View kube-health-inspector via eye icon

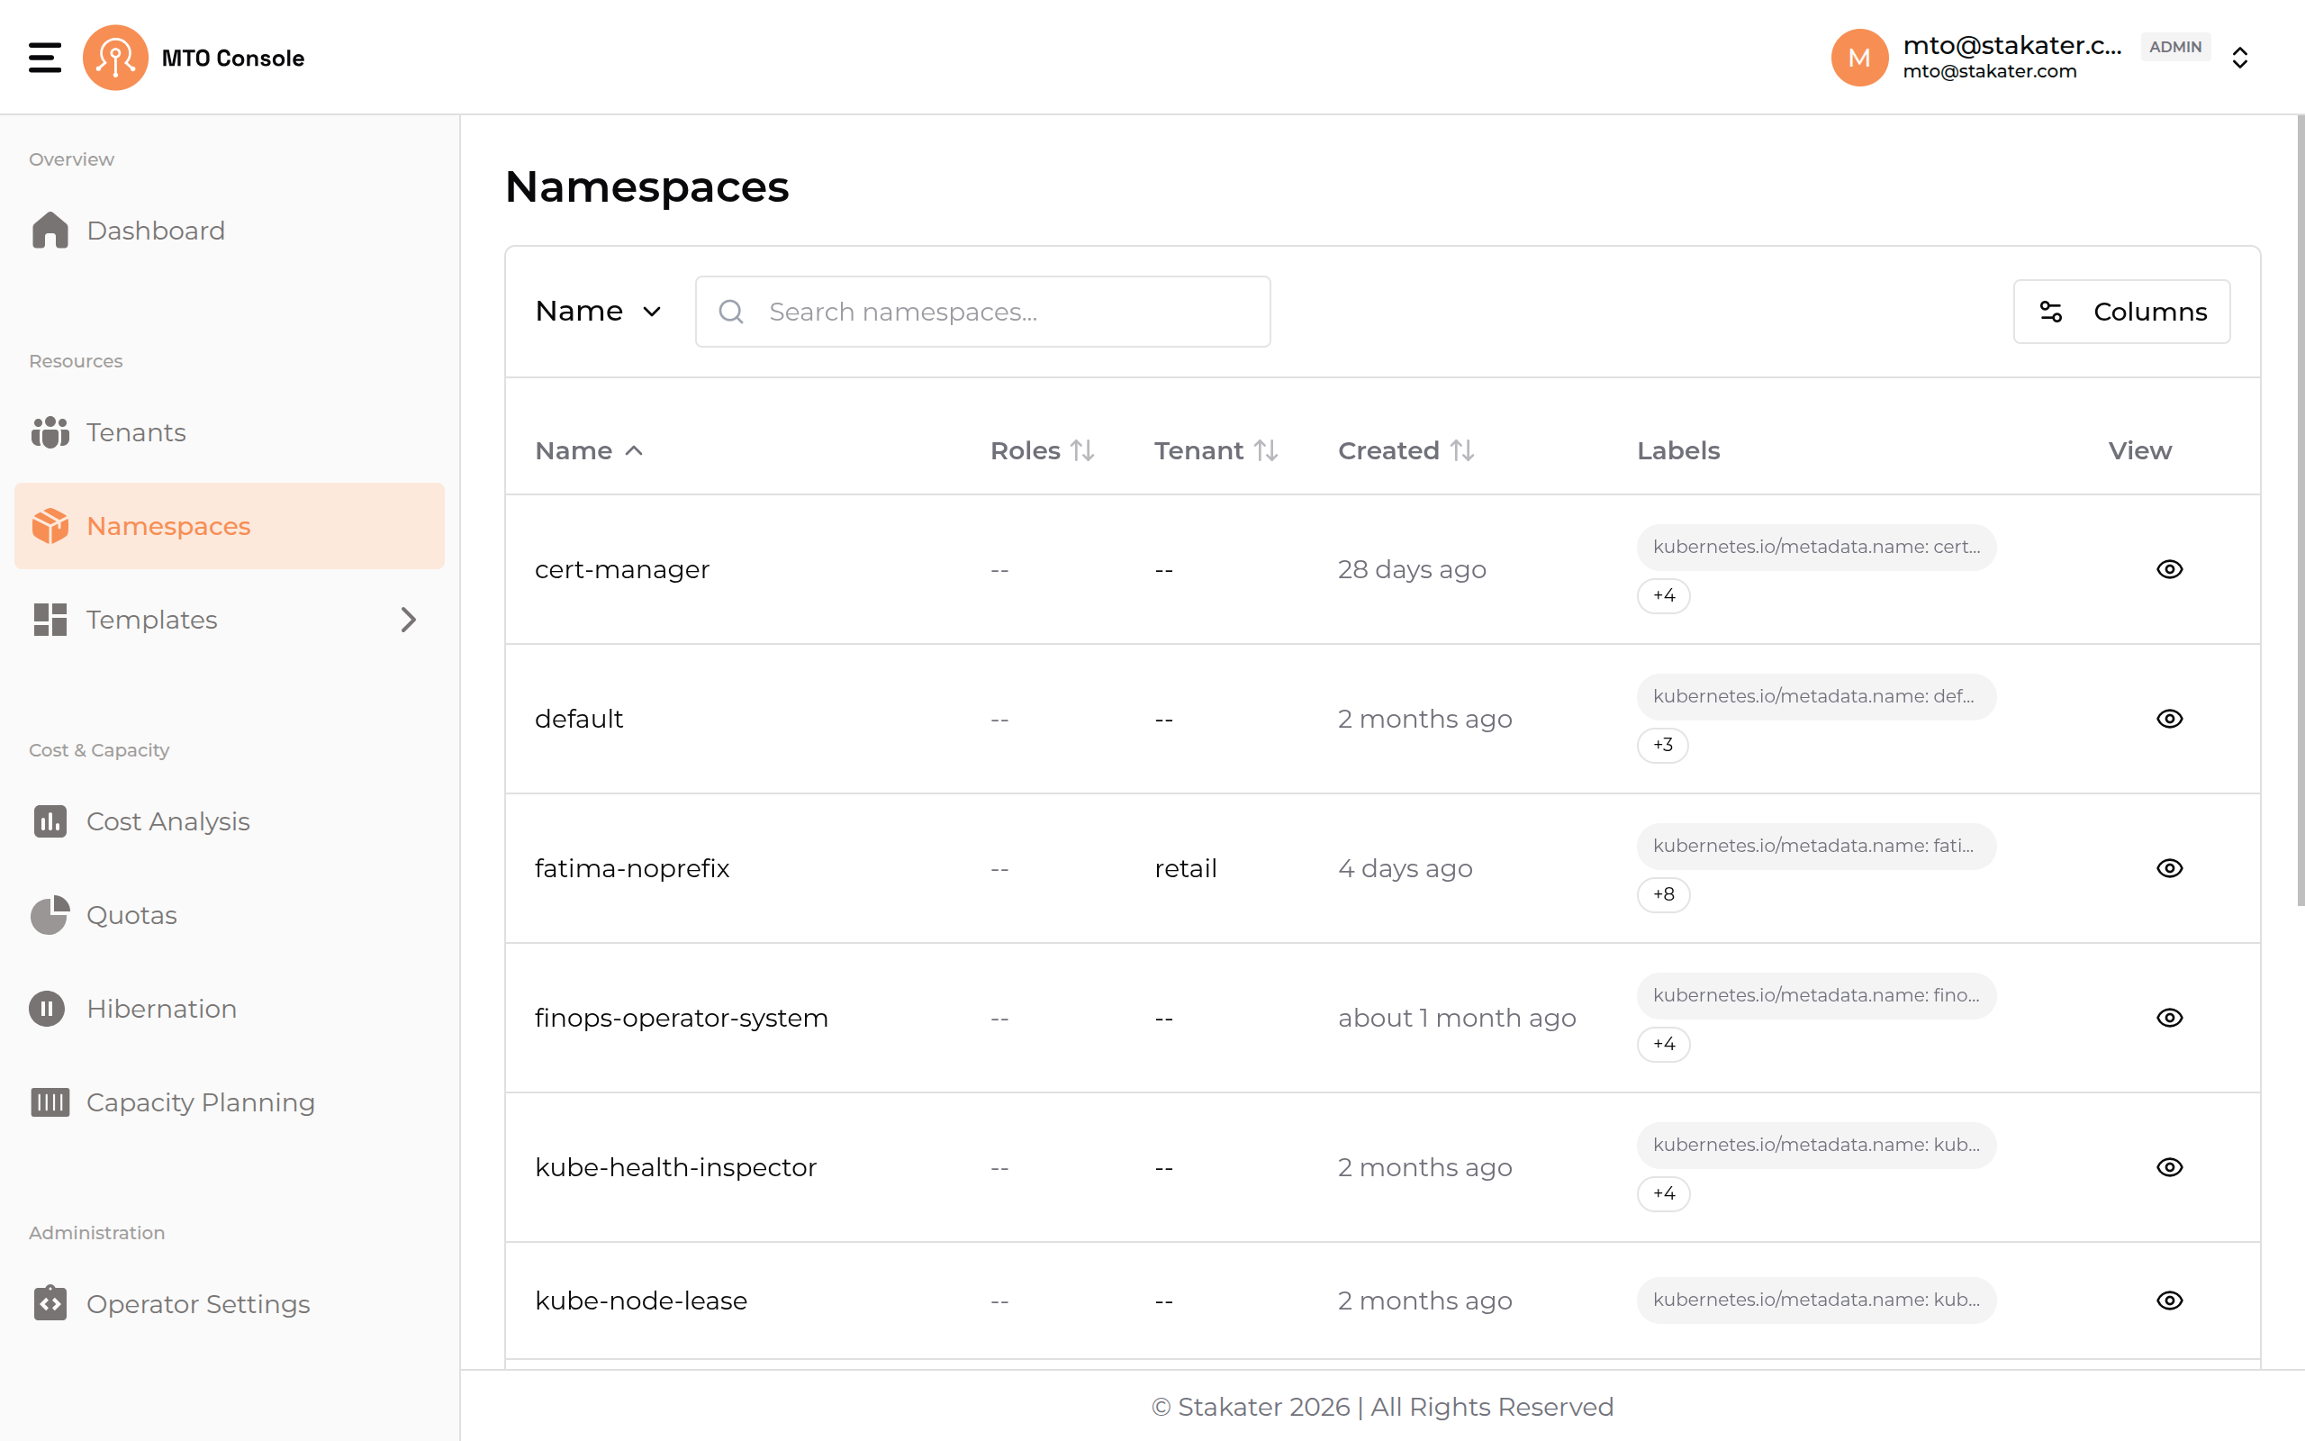(2170, 1167)
